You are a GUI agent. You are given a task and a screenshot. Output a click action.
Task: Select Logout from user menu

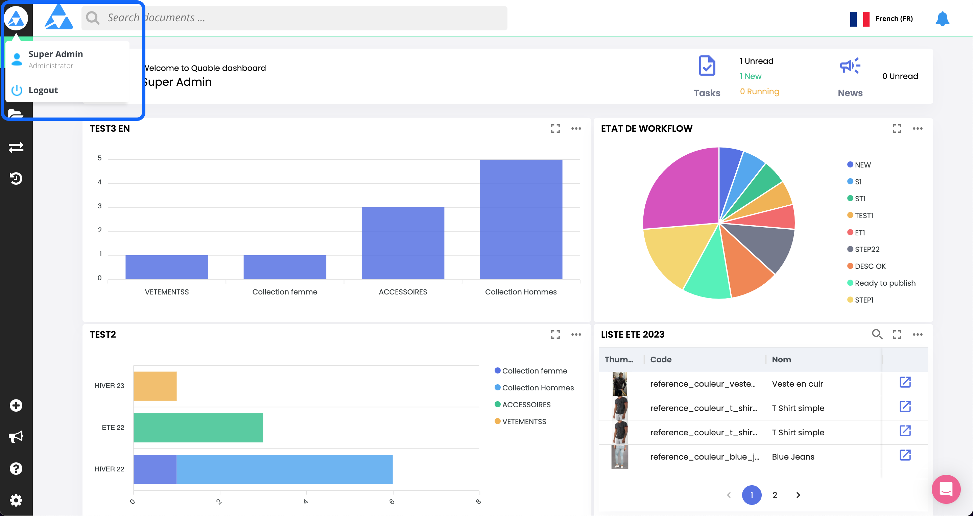43,90
